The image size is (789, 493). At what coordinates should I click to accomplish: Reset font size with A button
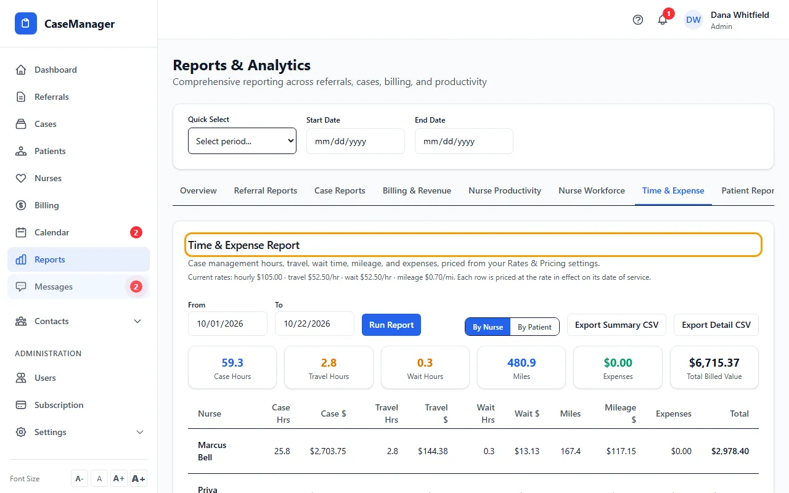click(99, 479)
